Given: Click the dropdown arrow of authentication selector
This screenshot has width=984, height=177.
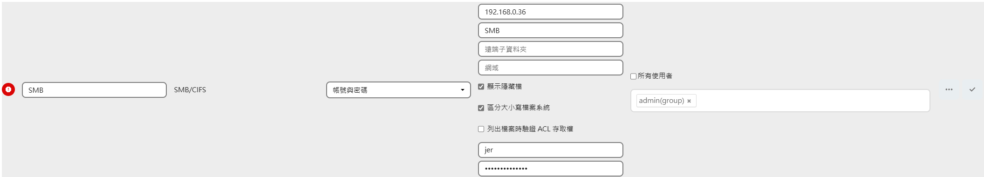Looking at the screenshot, I should point(462,90).
